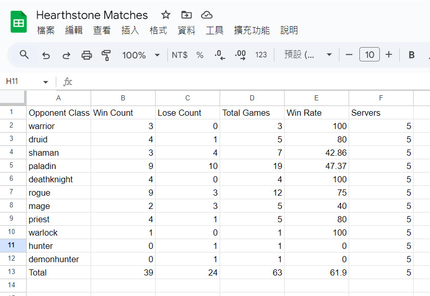This screenshot has width=430, height=296.
Task: Open the 檔案 menu
Action: (x=46, y=30)
